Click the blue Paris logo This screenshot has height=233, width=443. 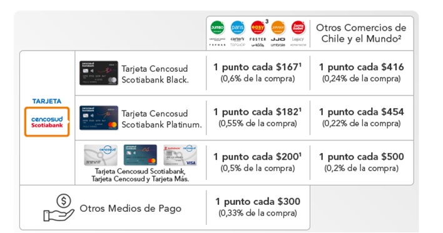[x=237, y=28]
